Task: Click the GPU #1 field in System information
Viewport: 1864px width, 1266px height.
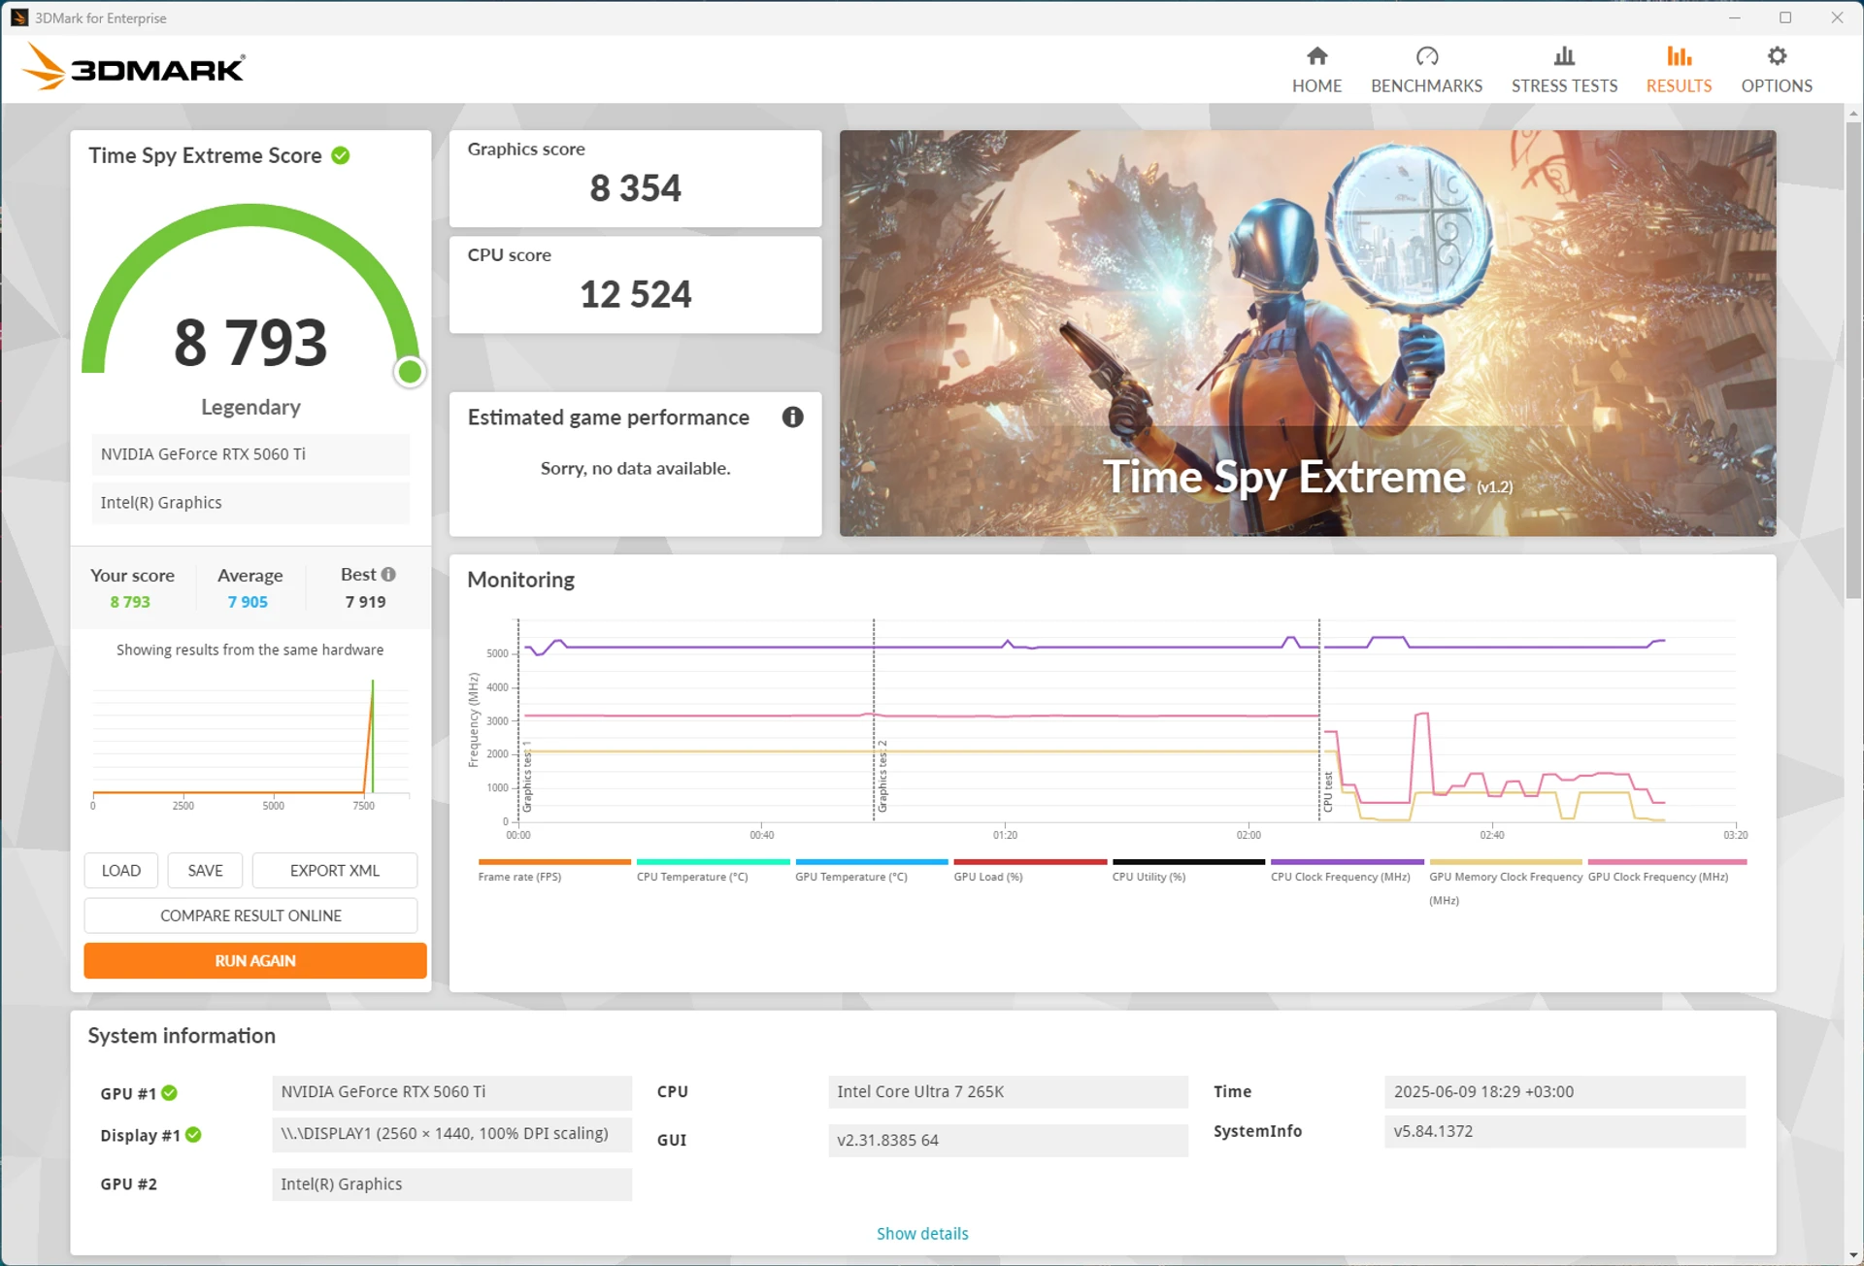Action: pos(452,1092)
